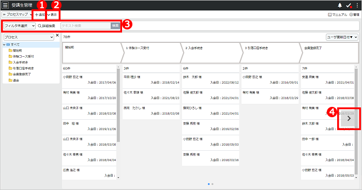Image resolution: width=362 pixels, height=190 pixels.
Task: Click the down arrow of the 開始前 column scrollbar
Action: pos(118,178)
